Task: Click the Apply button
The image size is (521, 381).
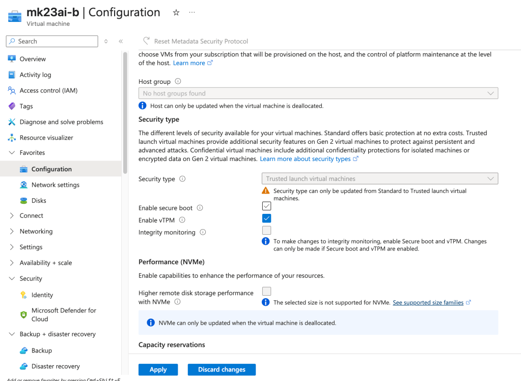Action: coord(158,369)
